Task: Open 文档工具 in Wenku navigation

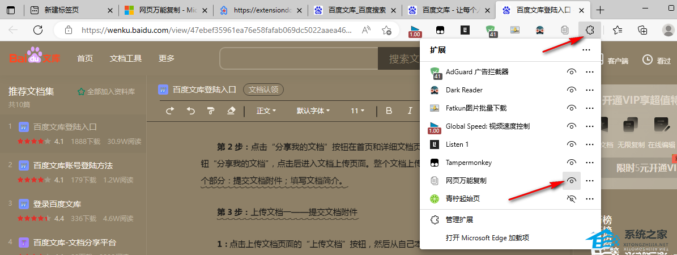Action: pyautogui.click(x=126, y=58)
